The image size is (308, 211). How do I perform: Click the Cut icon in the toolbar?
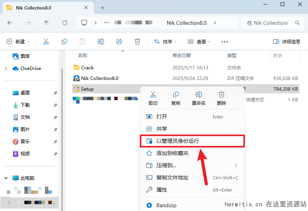(46, 42)
